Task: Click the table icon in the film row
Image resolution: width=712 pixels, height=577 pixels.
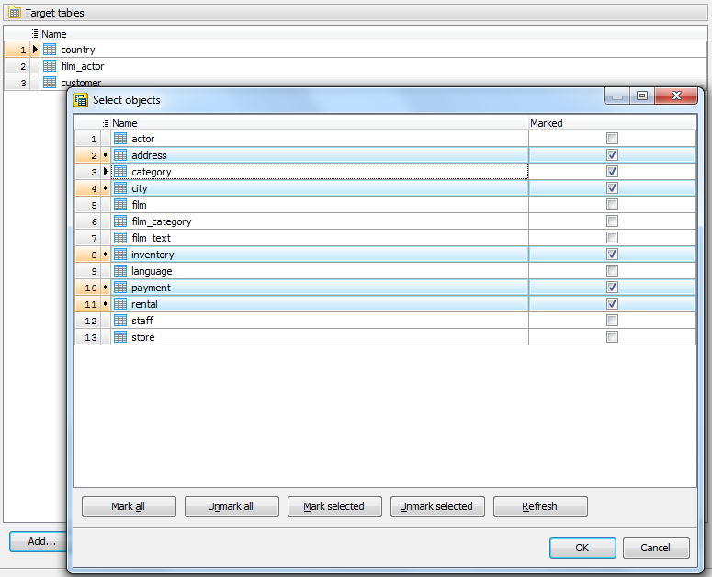Action: [x=120, y=205]
